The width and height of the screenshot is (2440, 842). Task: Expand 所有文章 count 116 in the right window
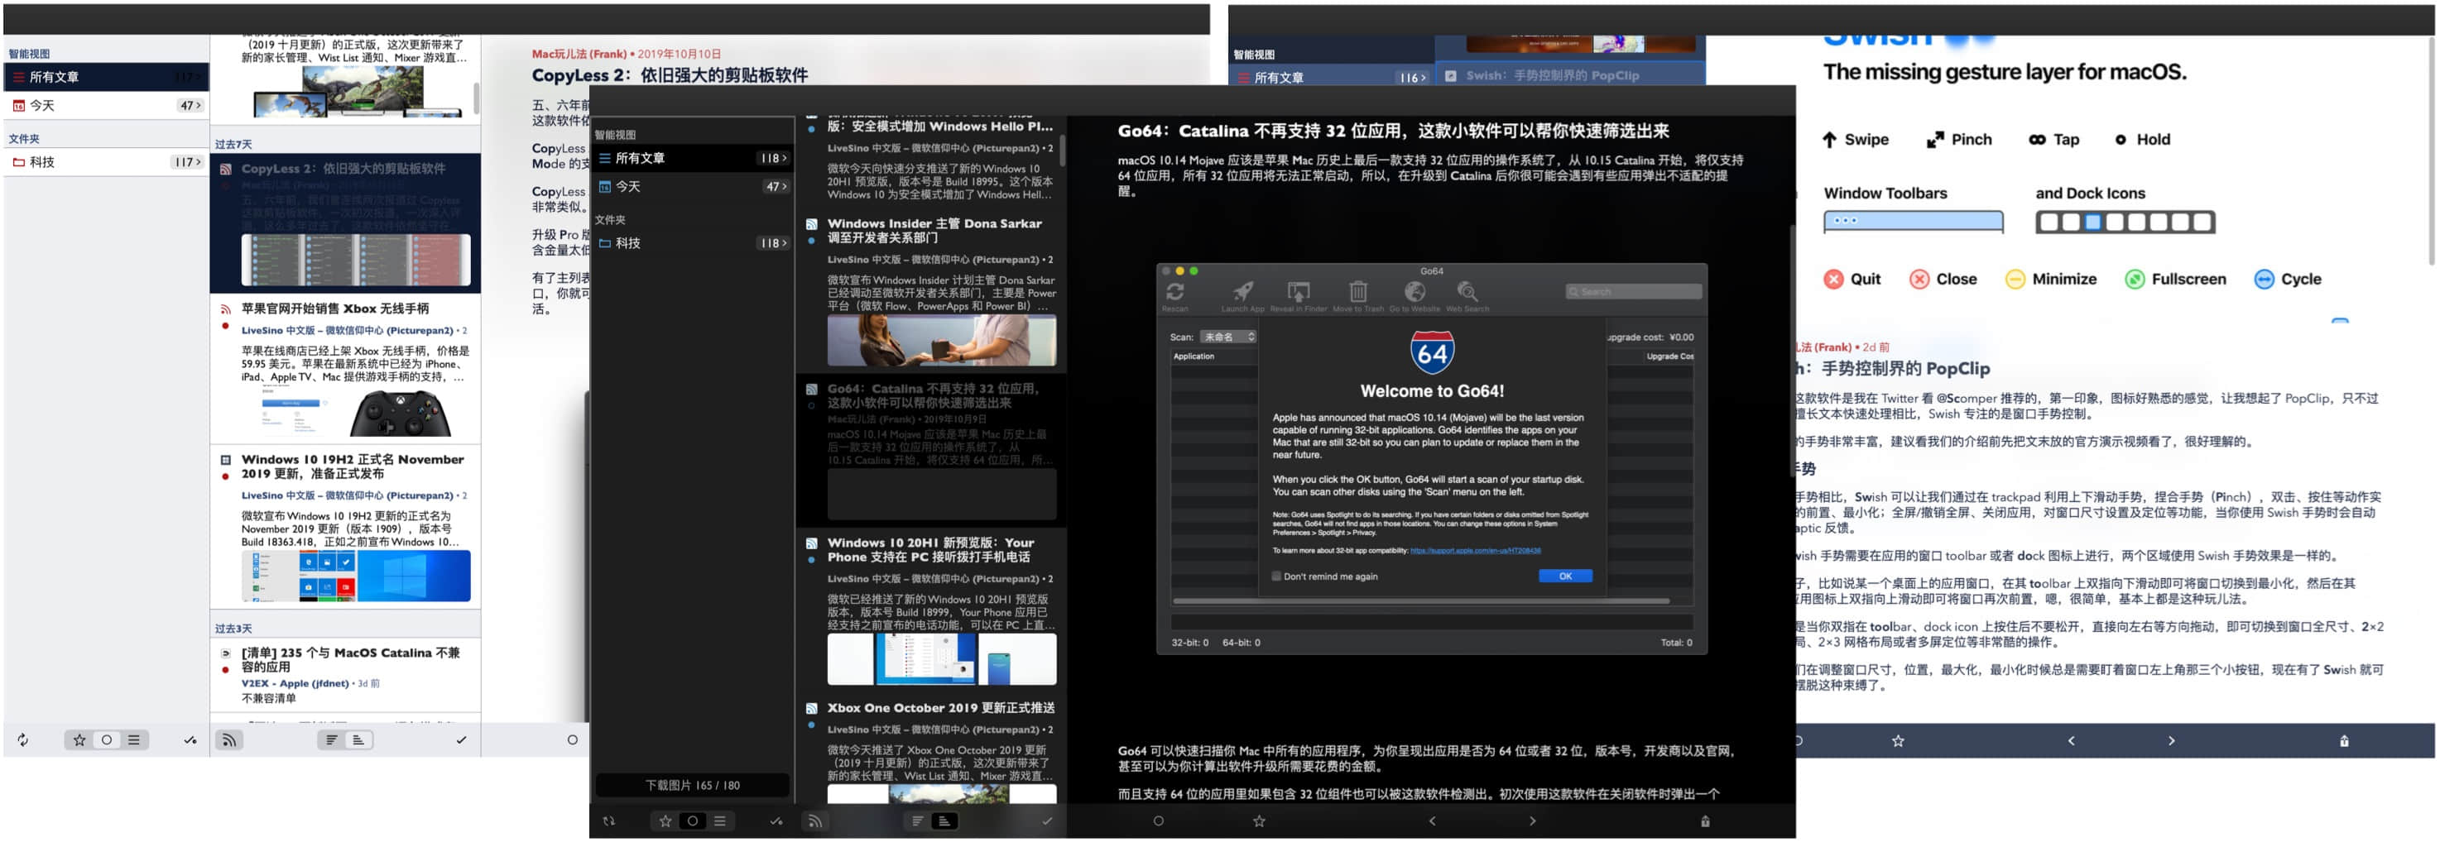point(1412,78)
